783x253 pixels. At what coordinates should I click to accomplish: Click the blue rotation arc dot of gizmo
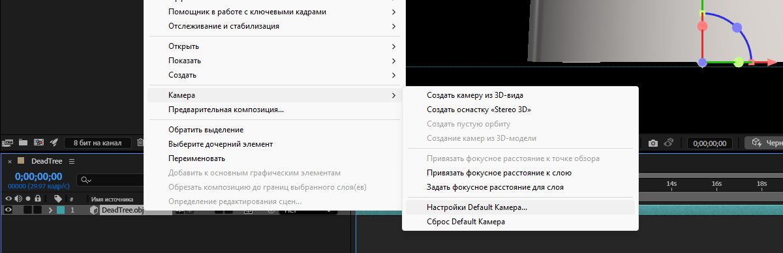point(737,28)
